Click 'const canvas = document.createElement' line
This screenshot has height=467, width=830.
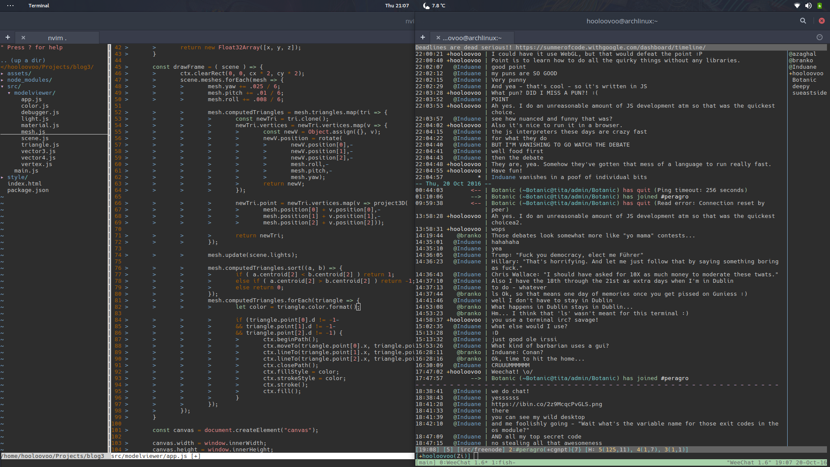[x=235, y=430]
